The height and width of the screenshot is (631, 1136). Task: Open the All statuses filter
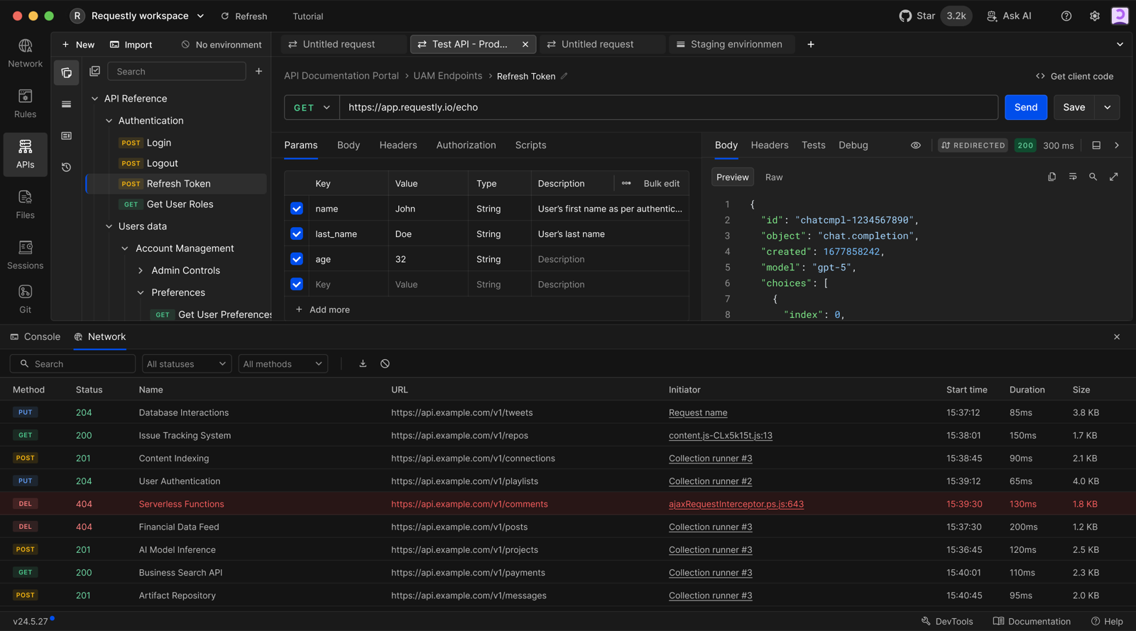coord(187,364)
